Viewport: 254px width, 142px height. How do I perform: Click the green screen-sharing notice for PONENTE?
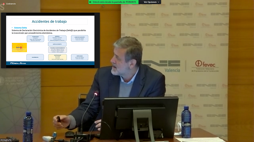[x=113, y=2]
